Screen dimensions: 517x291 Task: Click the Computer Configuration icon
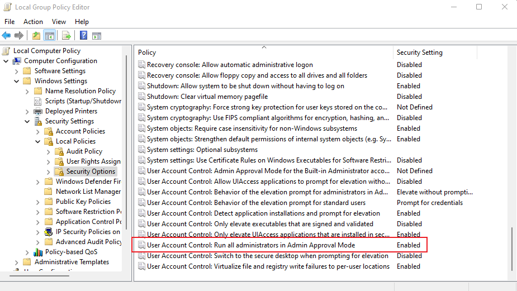[17, 61]
